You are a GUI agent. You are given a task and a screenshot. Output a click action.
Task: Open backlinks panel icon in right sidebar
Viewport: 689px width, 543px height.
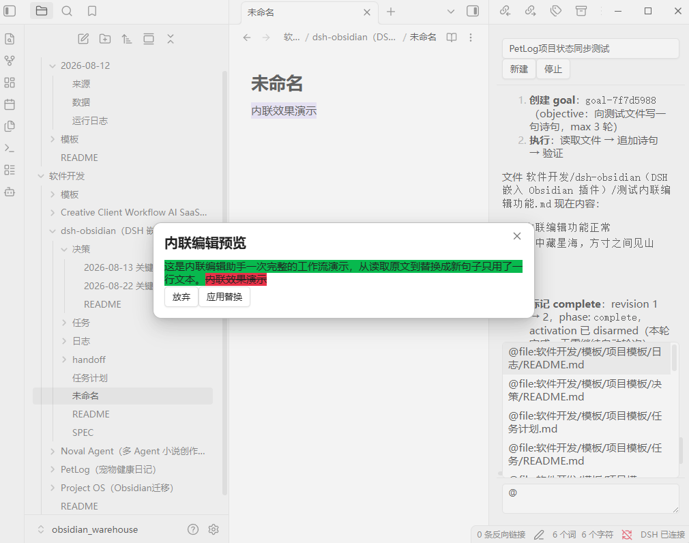pyautogui.click(x=505, y=11)
